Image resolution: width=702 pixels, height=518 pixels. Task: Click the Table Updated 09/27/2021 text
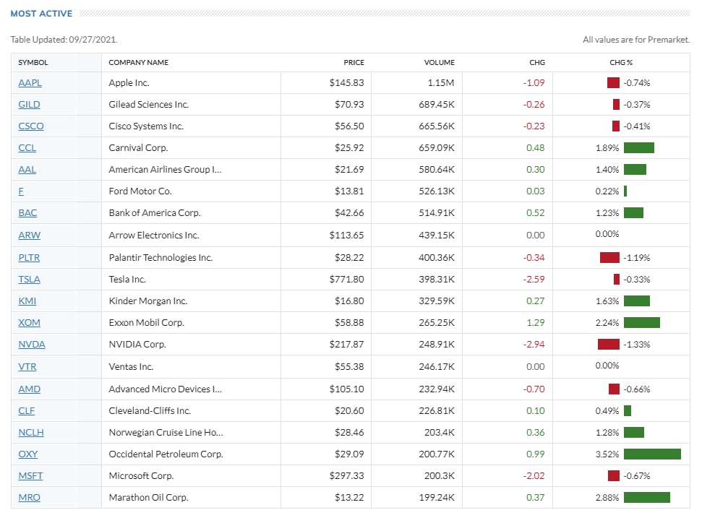64,39
